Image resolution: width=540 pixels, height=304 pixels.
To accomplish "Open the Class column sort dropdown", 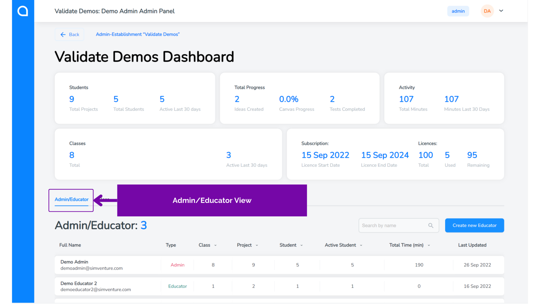I will point(216,245).
